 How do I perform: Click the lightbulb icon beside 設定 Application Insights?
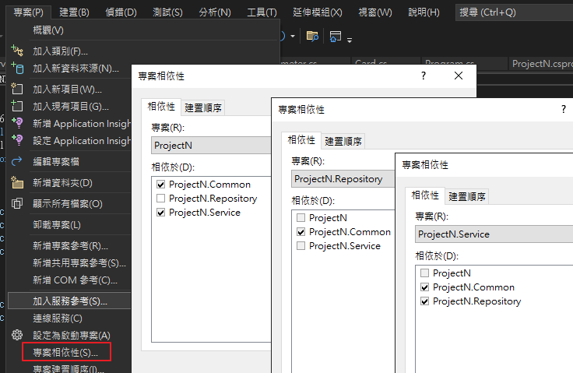pyautogui.click(x=17, y=140)
